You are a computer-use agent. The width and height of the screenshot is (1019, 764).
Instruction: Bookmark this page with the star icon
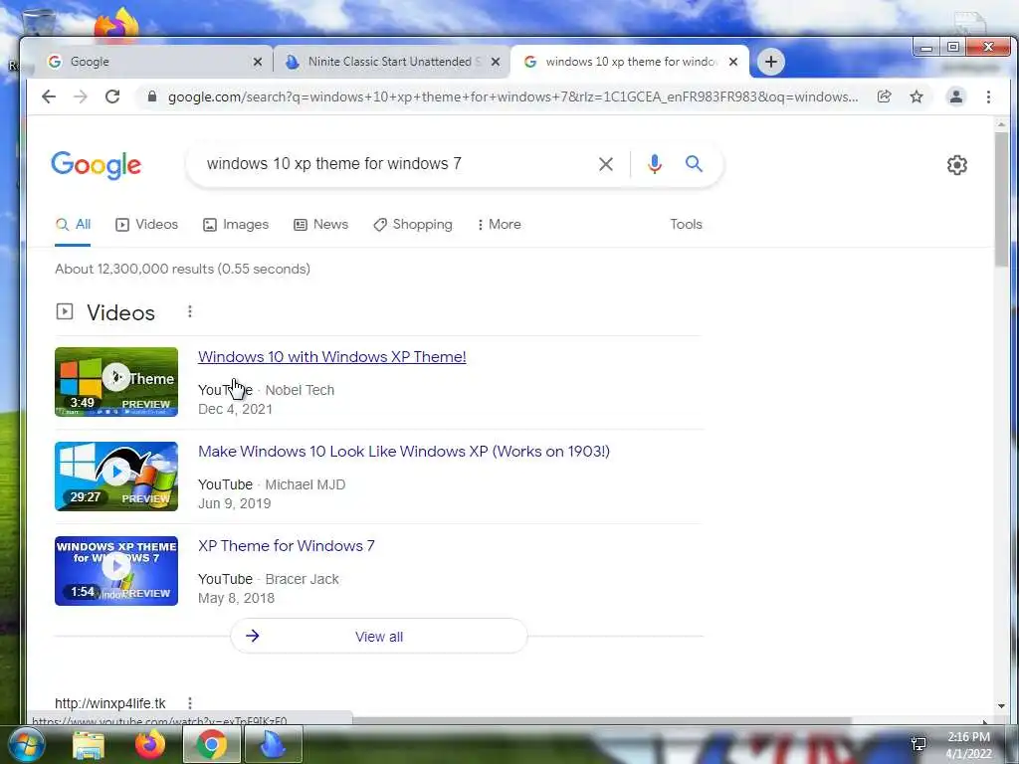pos(917,96)
